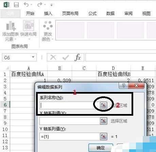This screenshot has width=156, height=152.
Task: Click range selector for 系列名称 field
Action: [x=104, y=105]
